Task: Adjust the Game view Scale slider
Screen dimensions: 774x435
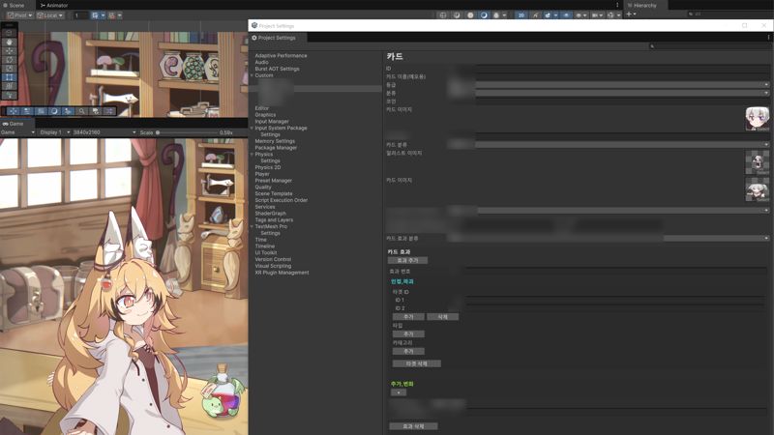Action: pyautogui.click(x=160, y=132)
